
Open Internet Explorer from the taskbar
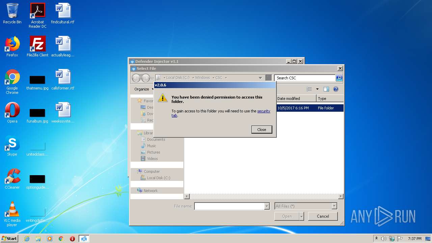[x=27, y=239]
